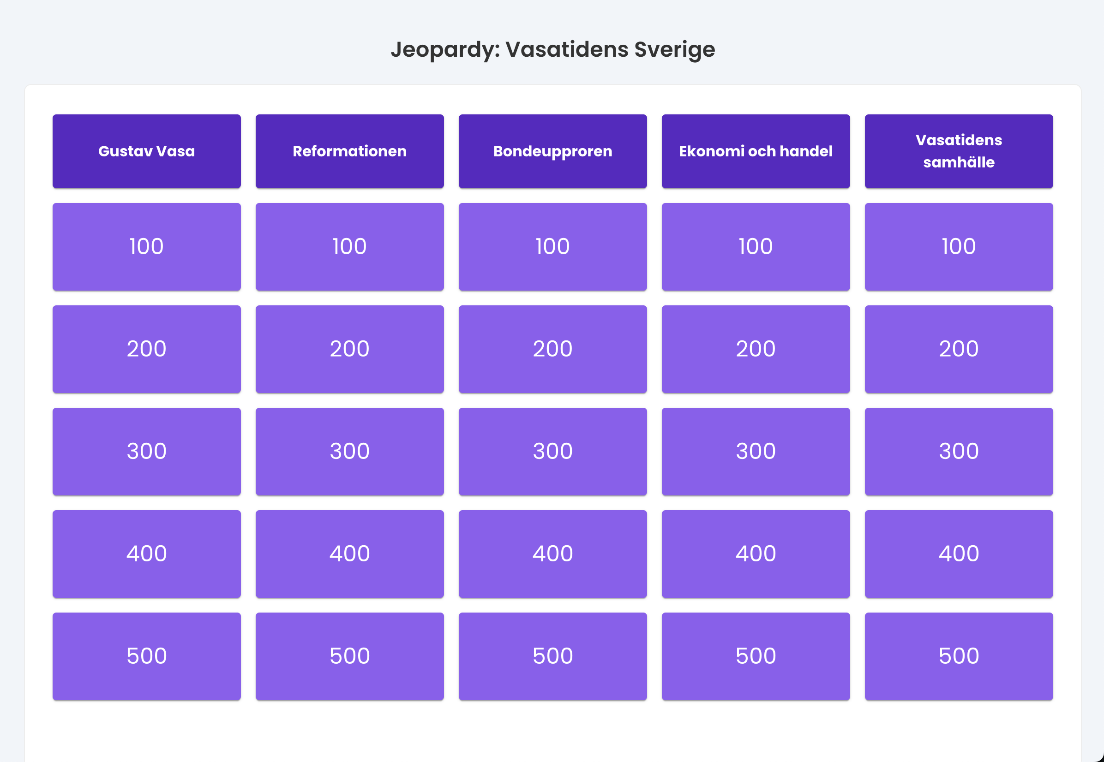Choose the 100 tile under Reformationen
The width and height of the screenshot is (1104, 762).
350,246
